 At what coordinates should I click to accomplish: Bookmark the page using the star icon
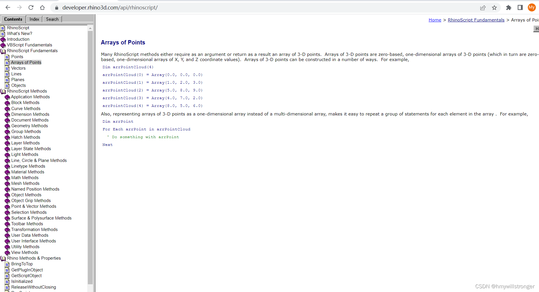click(x=495, y=8)
